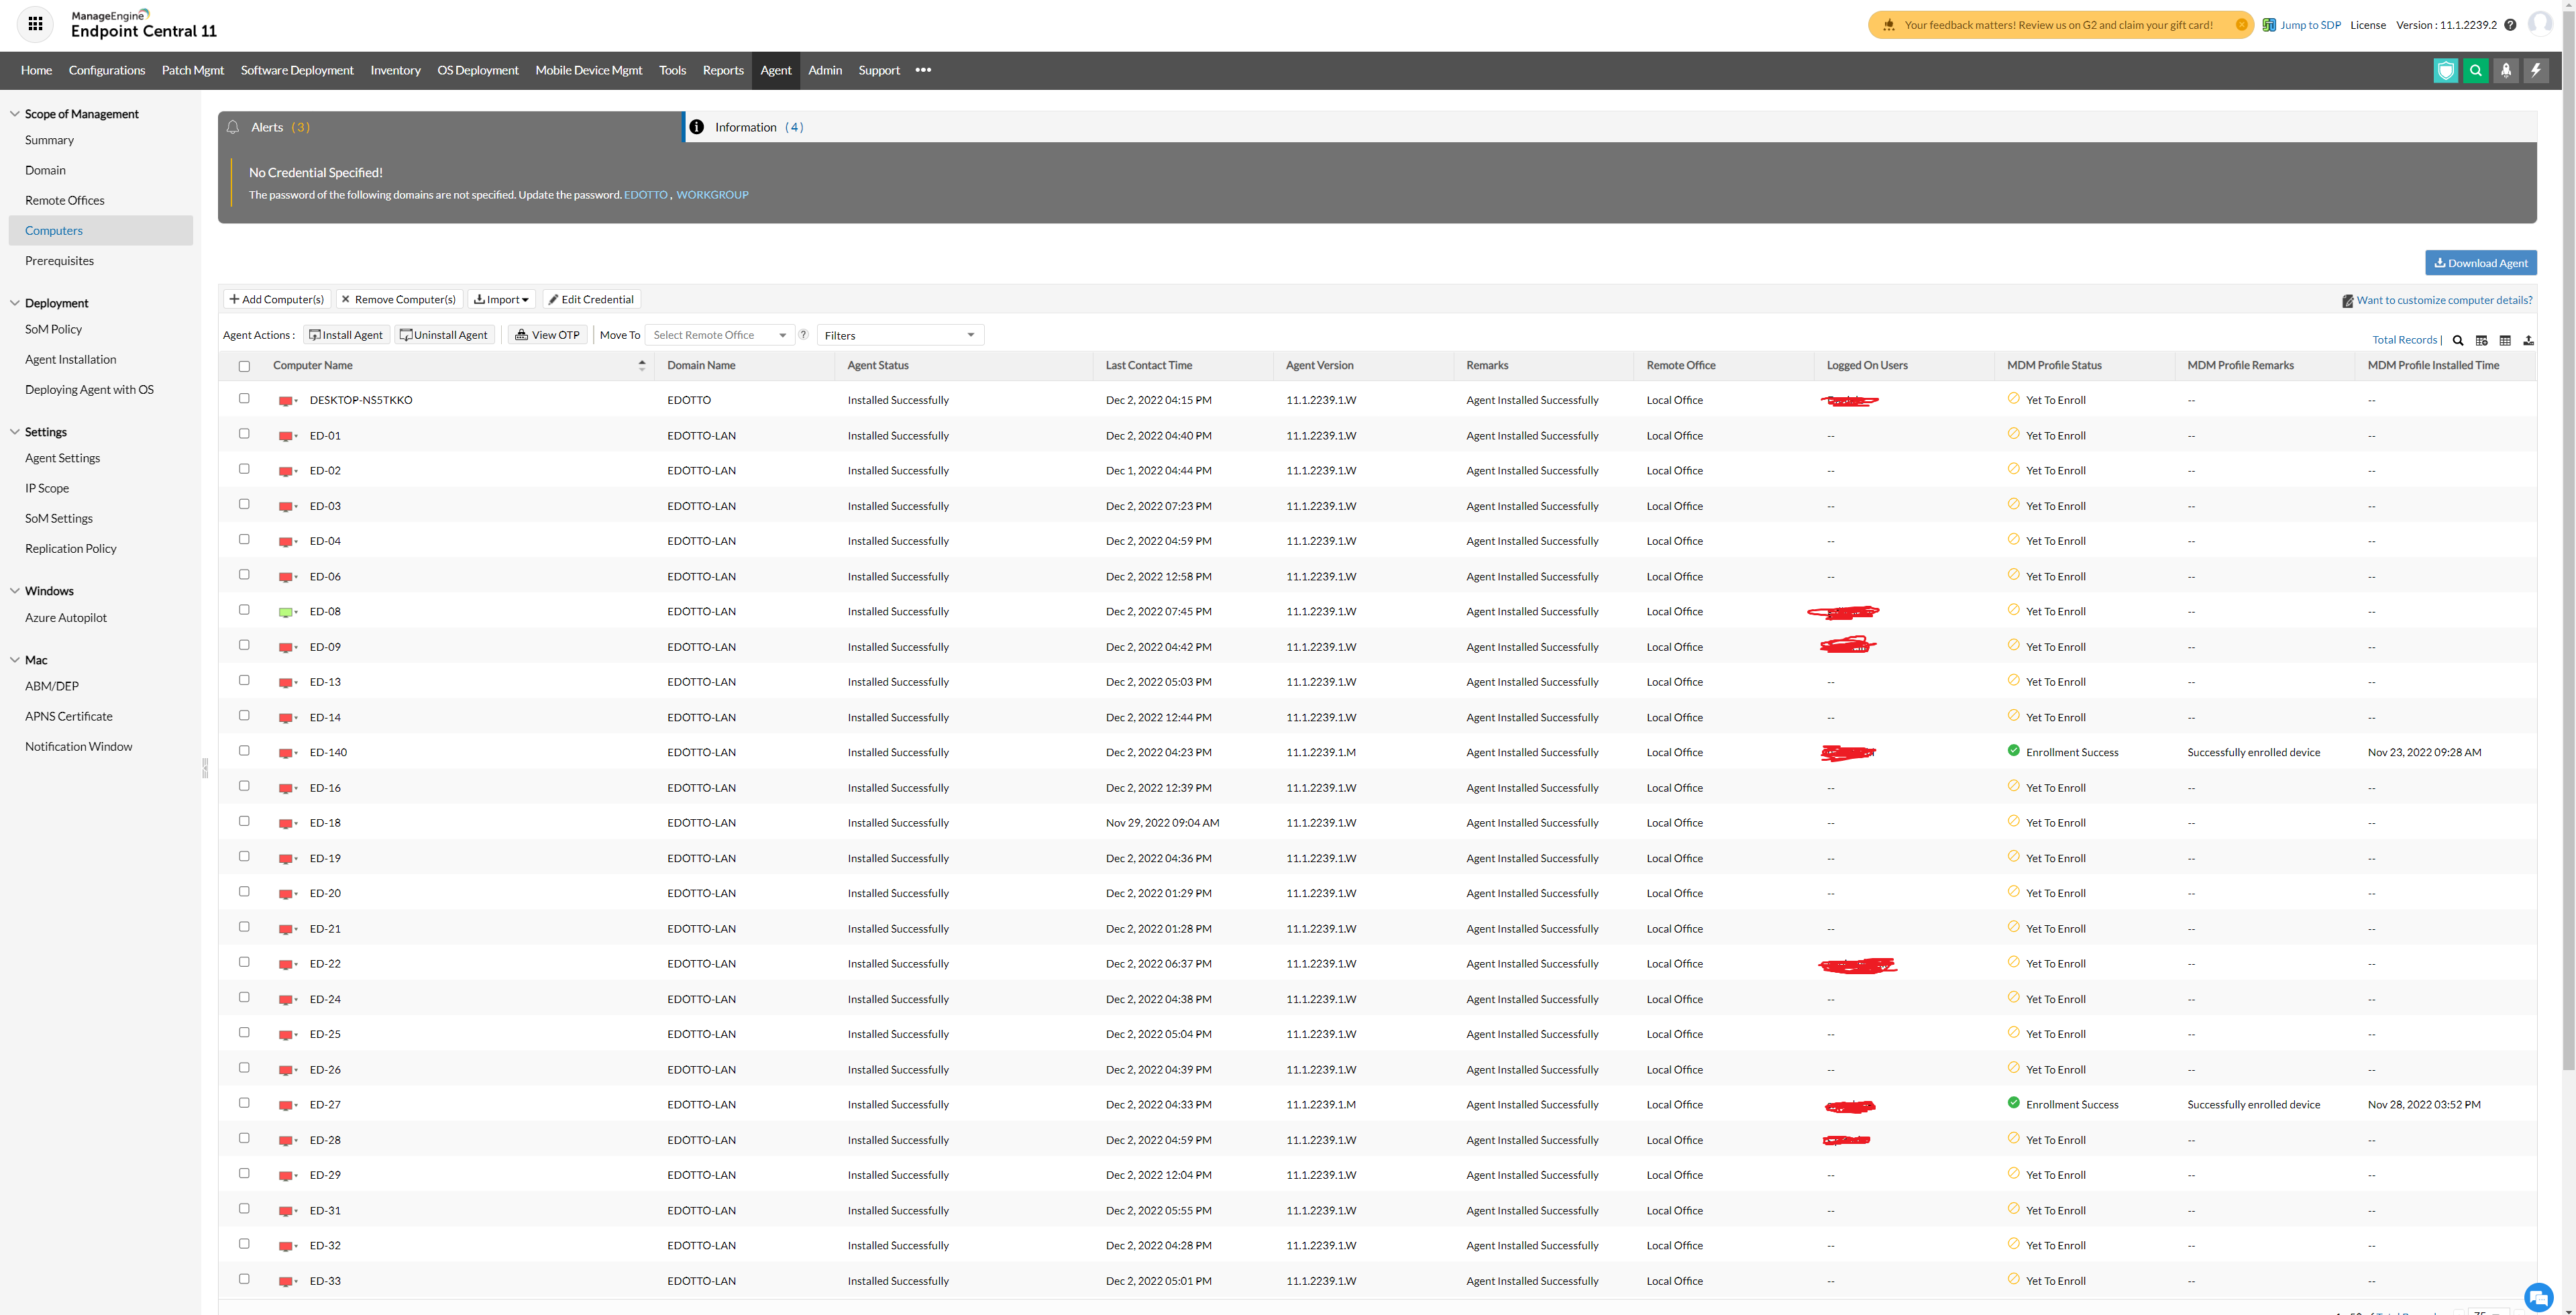This screenshot has height=1315, width=2576.
Task: Click the green search icon in navbar
Action: point(2475,70)
